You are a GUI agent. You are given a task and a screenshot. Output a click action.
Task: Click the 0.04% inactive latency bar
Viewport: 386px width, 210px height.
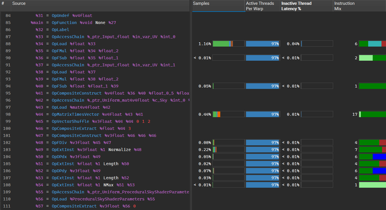(317, 44)
